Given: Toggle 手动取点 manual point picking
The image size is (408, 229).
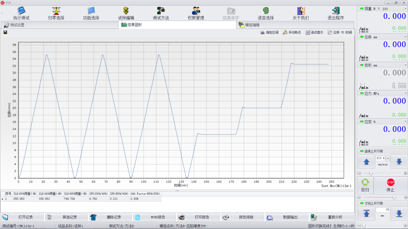Looking at the screenshot, I should point(292,32).
